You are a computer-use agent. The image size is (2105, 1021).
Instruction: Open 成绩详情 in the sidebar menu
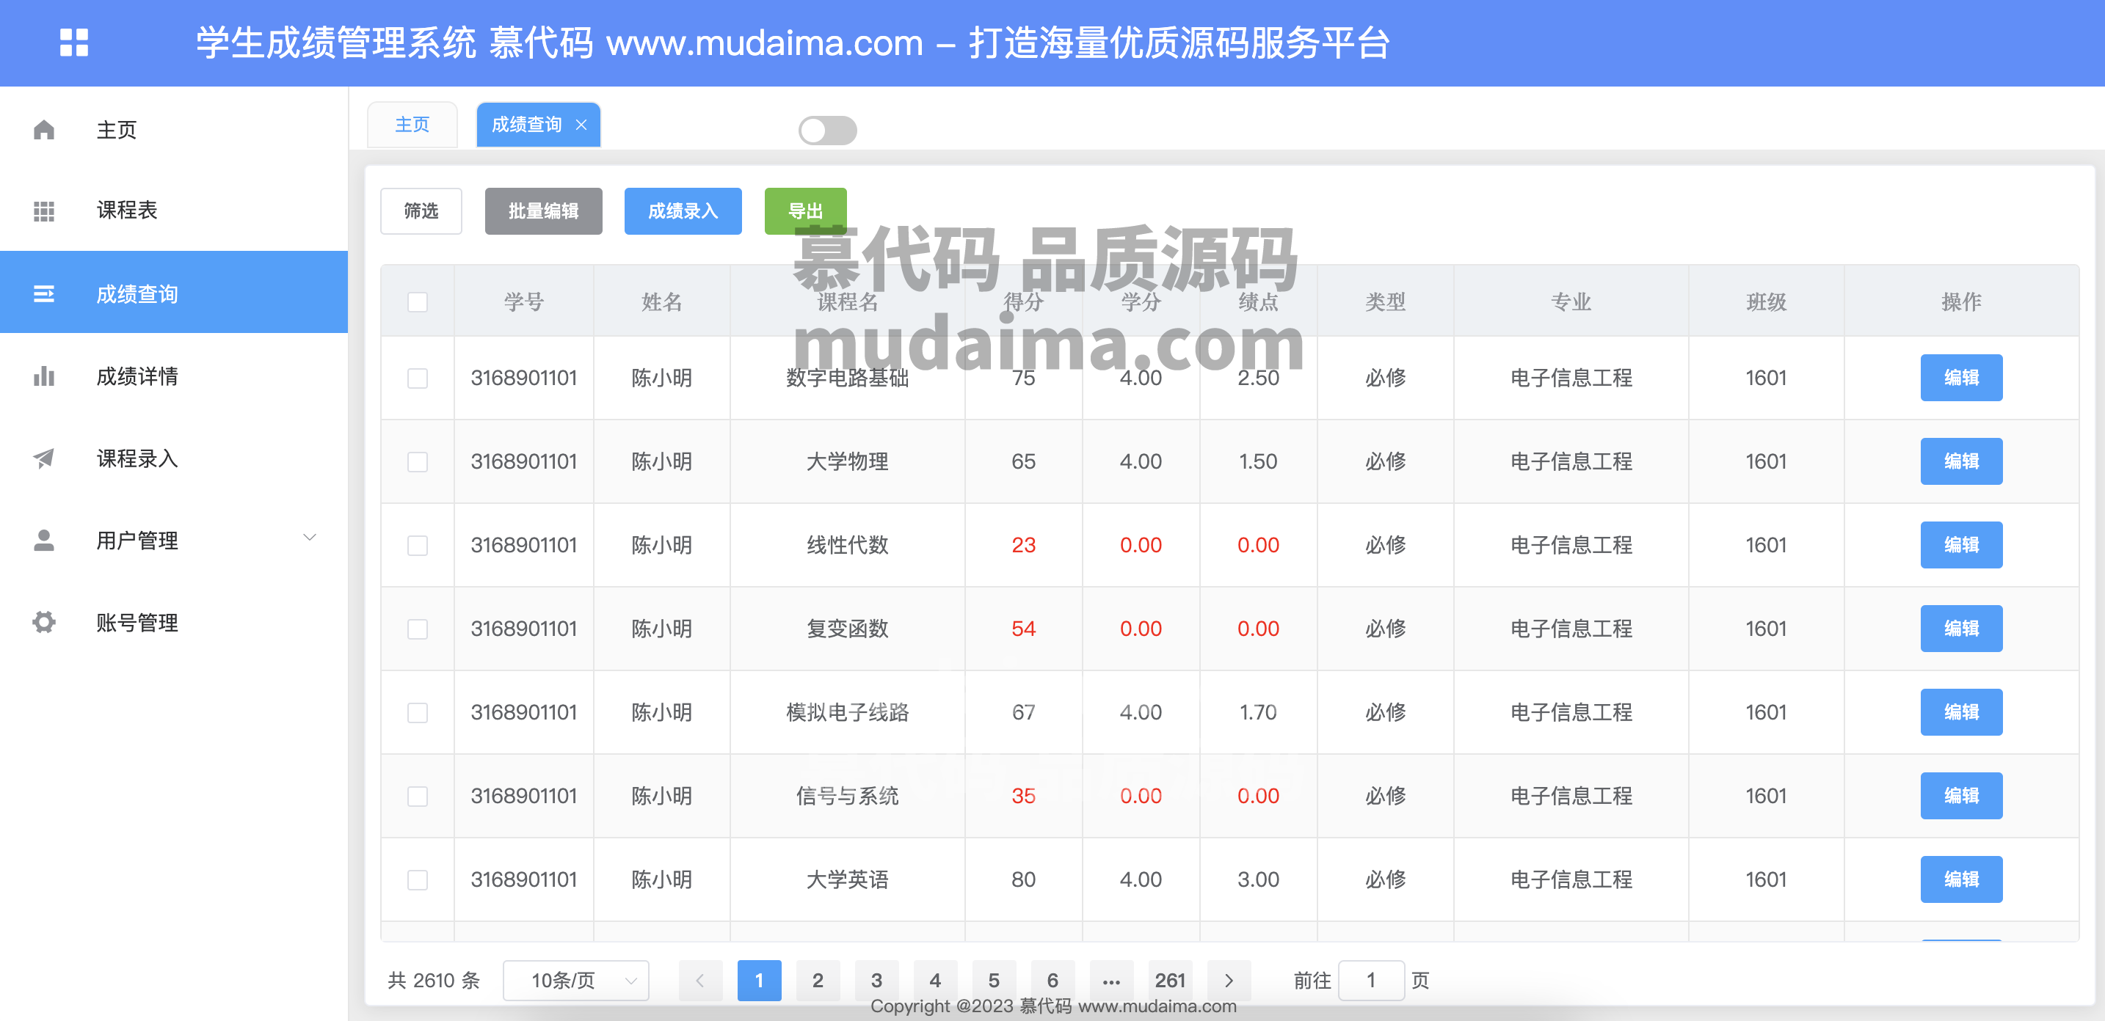click(174, 376)
